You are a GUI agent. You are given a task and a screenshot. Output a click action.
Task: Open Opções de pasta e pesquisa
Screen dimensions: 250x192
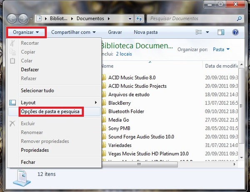tap(54, 111)
